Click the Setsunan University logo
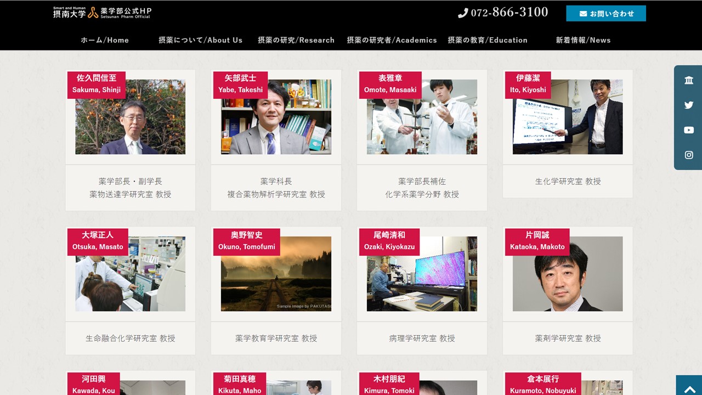 [x=103, y=13]
